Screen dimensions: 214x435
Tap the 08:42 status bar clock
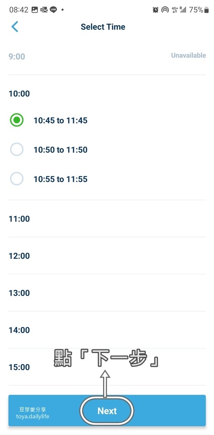click(19, 10)
